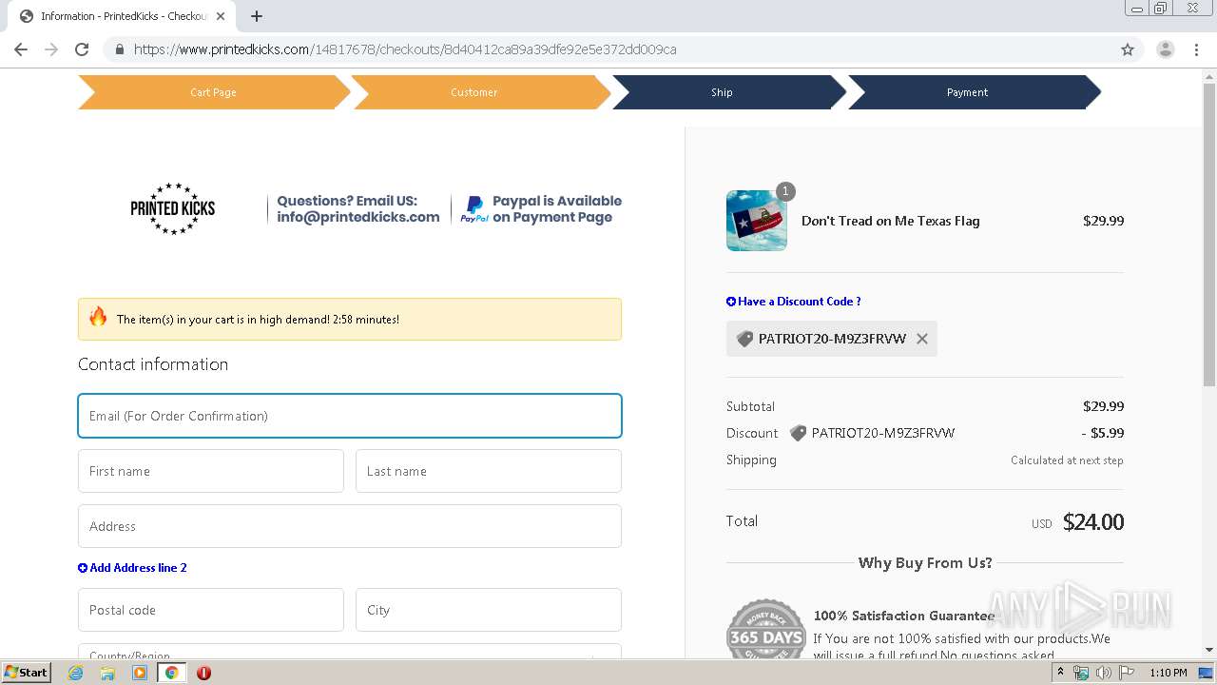The height and width of the screenshot is (685, 1217).
Task: Click the Printed Kicks logo
Action: point(172,208)
